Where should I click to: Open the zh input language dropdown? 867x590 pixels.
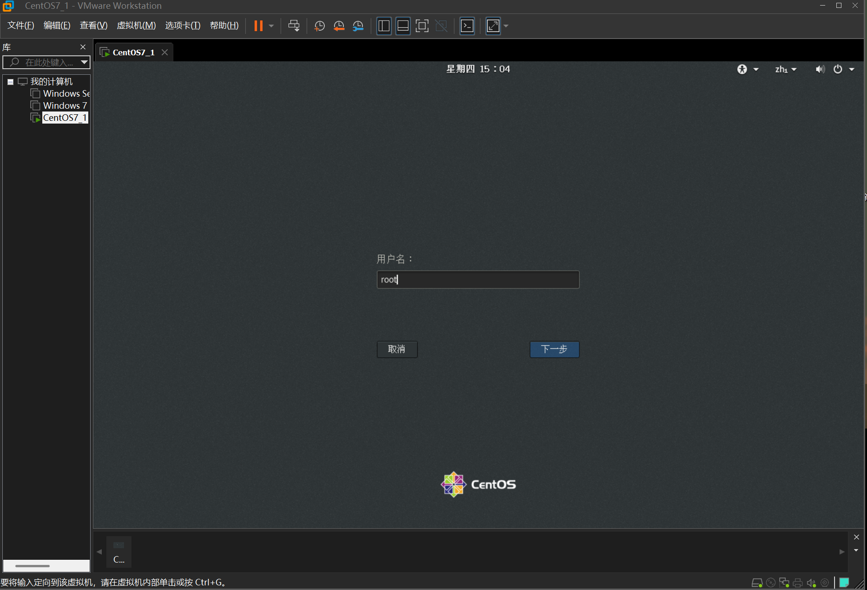786,69
